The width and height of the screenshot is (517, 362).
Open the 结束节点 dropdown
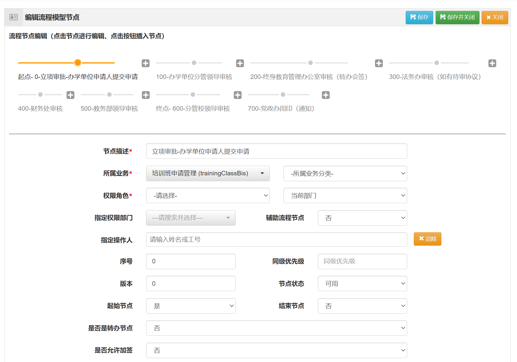(x=362, y=306)
